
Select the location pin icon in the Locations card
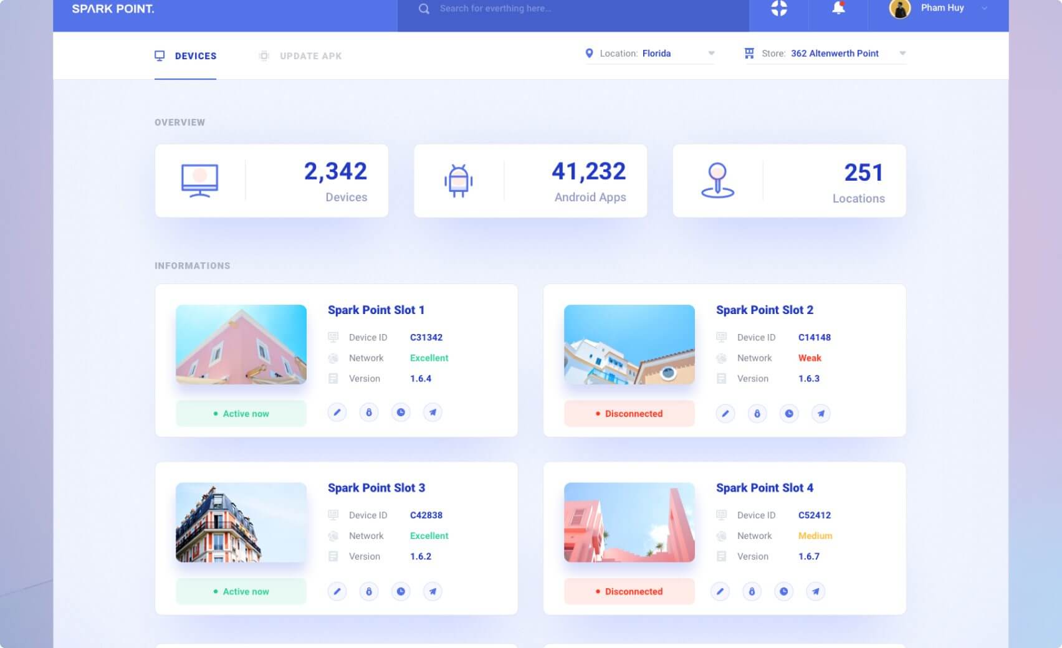(x=719, y=179)
